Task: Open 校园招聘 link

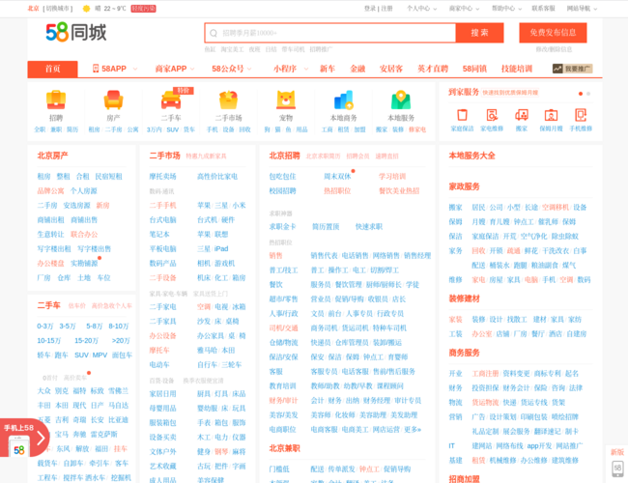Action: [282, 190]
